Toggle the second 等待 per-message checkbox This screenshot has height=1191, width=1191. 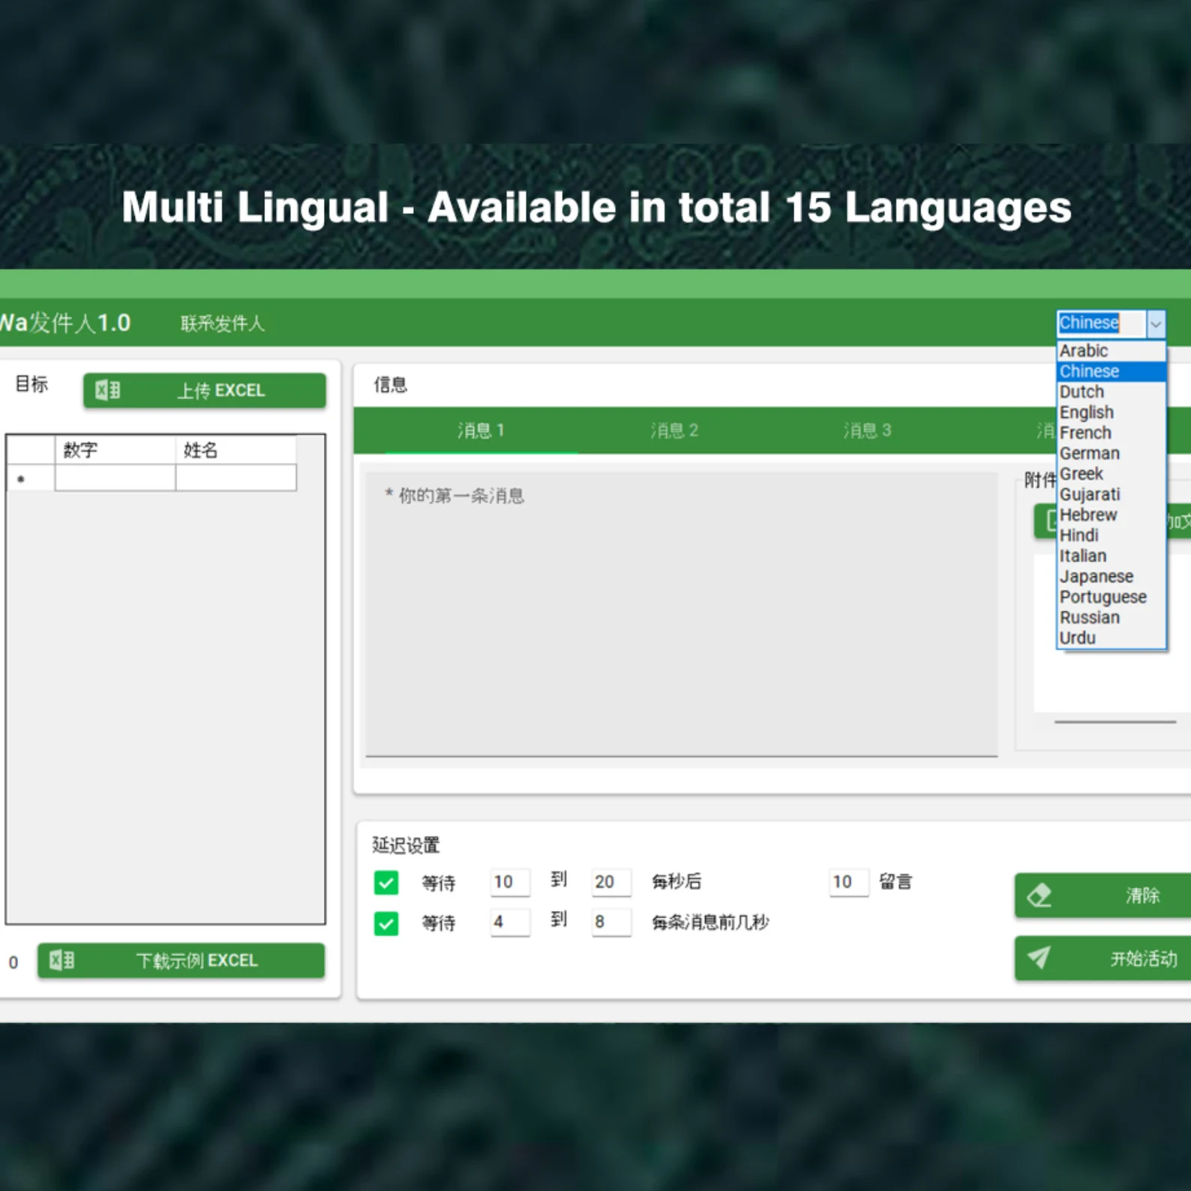point(386,923)
